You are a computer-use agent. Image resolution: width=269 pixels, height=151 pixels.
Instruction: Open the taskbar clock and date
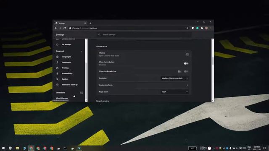click(x=257, y=148)
